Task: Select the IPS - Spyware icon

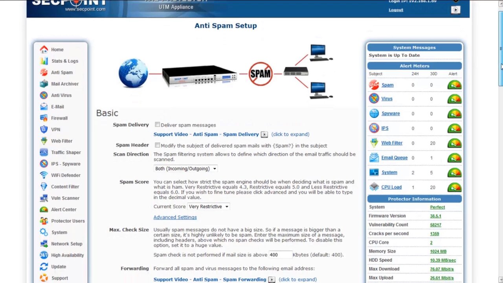Action: point(44,164)
